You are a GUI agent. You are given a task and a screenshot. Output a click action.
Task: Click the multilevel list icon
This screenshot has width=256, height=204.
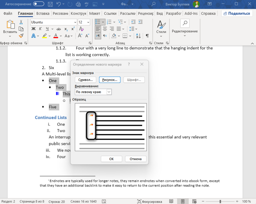[120, 22]
